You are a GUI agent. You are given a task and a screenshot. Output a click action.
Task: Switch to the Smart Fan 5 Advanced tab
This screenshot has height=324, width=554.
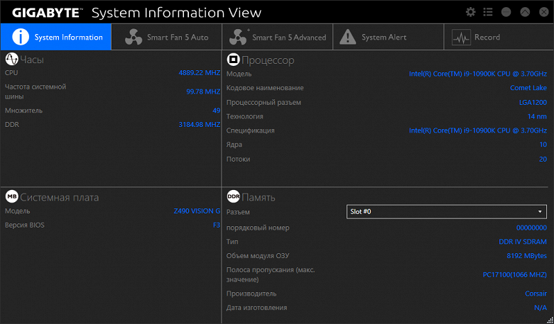click(288, 38)
